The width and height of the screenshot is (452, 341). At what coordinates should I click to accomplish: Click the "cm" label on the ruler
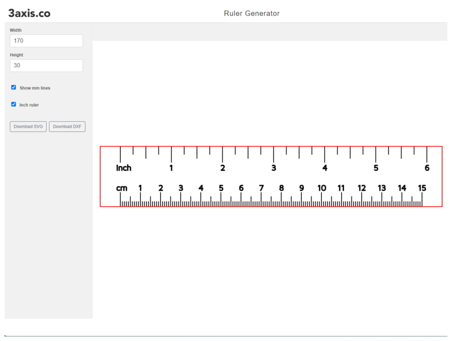122,188
